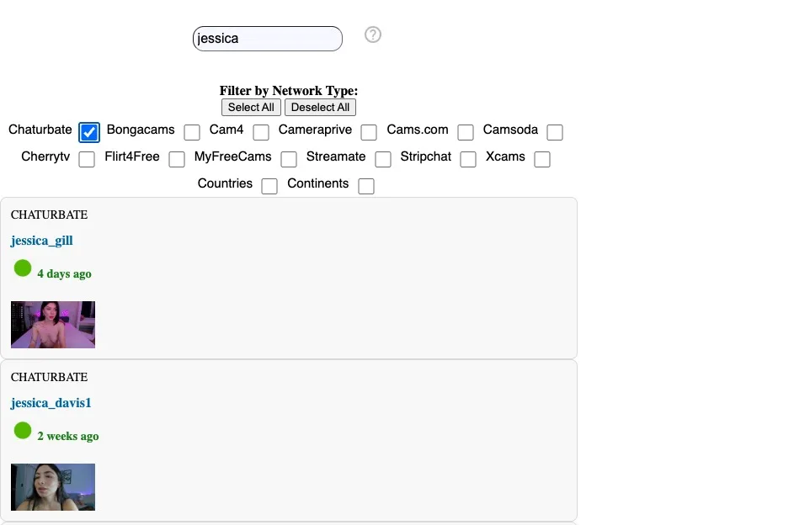Click jessica_gill's green online status dot

click(22, 268)
